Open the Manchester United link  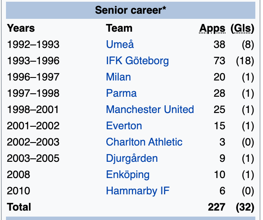tap(150, 110)
